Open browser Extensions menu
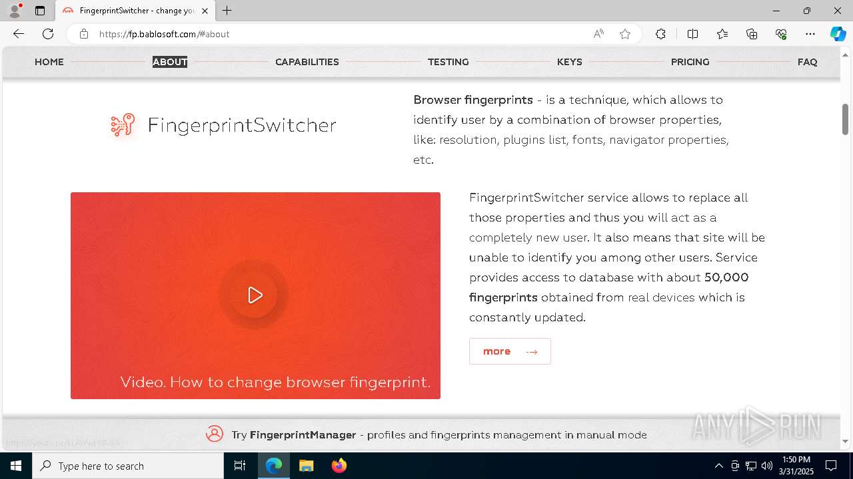Screen dimensions: 853x479 (660, 34)
